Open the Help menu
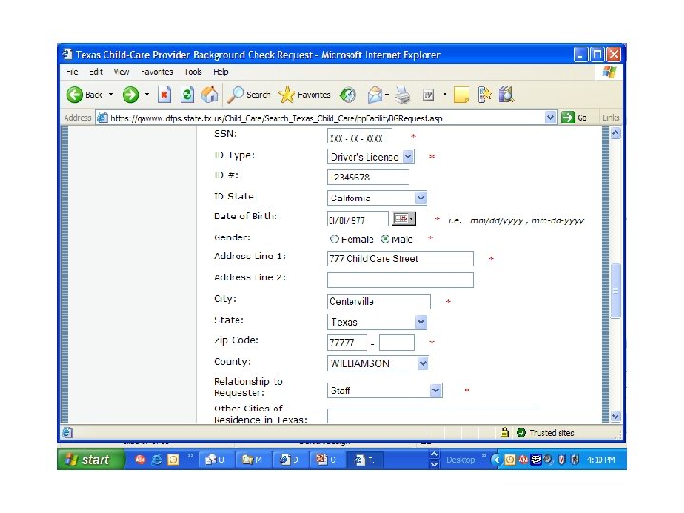The height and width of the screenshot is (513, 684). point(220,72)
